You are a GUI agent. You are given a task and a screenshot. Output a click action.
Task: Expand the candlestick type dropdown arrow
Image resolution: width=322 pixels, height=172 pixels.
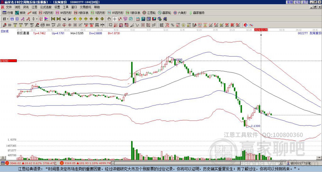click(37, 19)
